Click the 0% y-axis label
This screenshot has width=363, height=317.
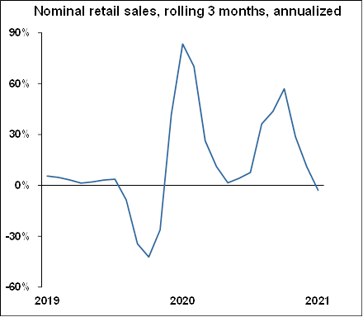(x=22, y=186)
